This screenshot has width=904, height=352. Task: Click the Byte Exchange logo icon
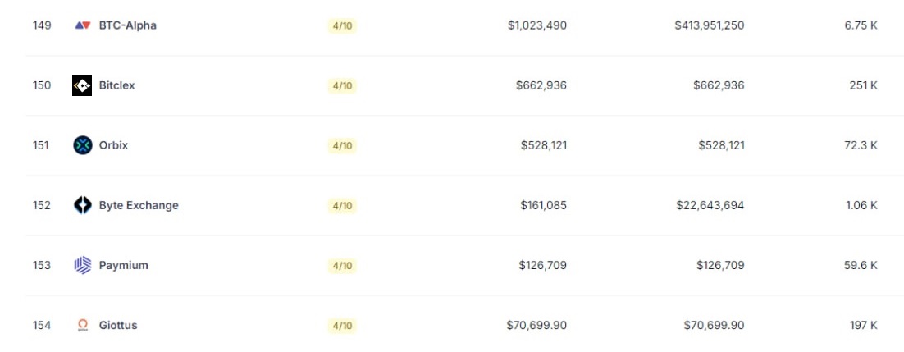(83, 205)
